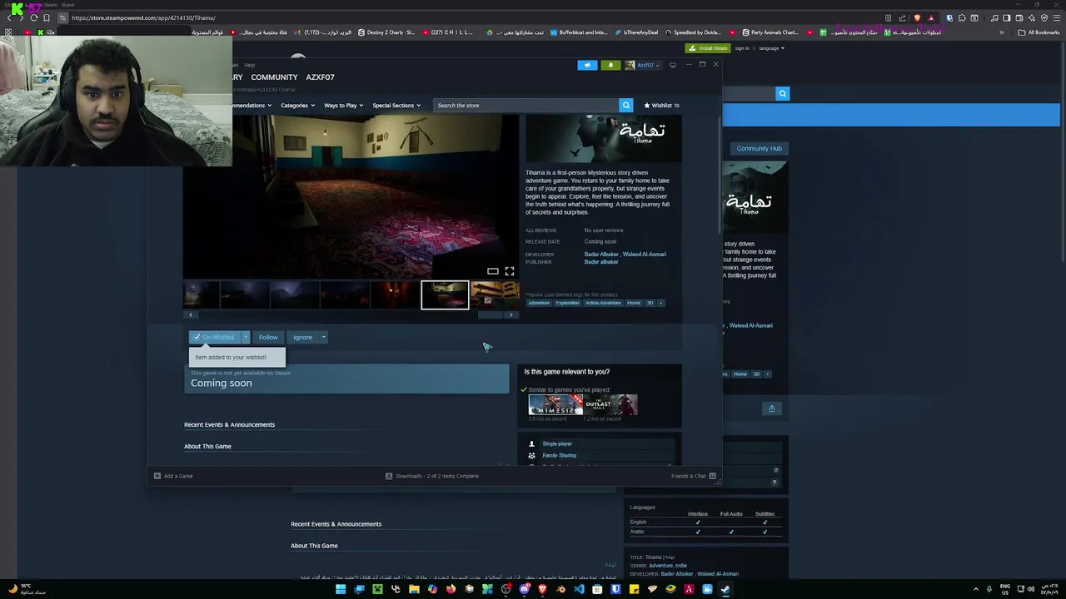Open the COMMUNITY tab

point(274,77)
